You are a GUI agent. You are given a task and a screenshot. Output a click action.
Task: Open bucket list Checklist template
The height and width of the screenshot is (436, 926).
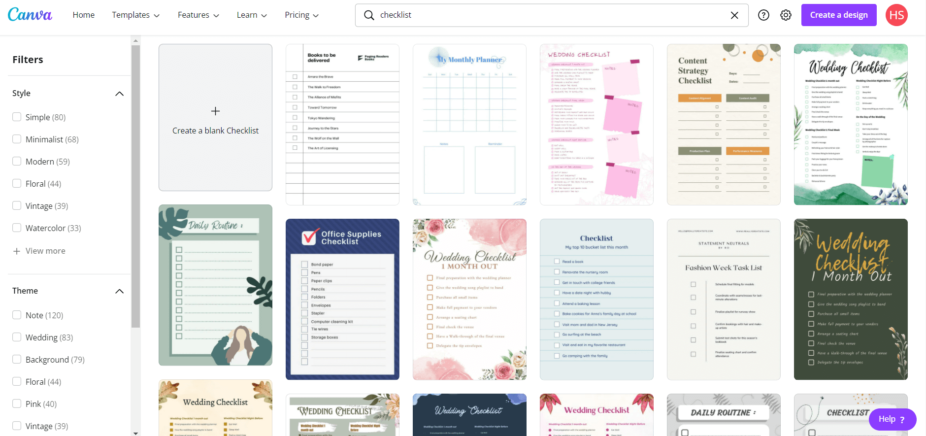tap(596, 300)
